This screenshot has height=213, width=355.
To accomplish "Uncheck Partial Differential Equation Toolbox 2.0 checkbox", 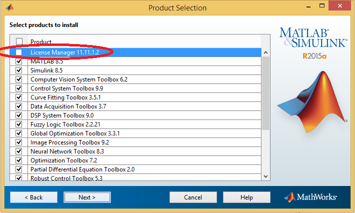I will click(19, 169).
